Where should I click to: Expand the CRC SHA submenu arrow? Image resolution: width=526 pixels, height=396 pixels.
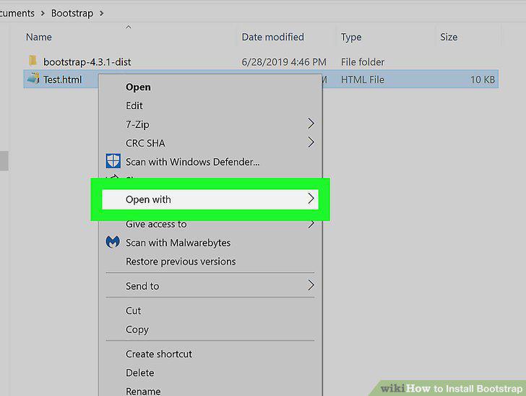click(311, 142)
